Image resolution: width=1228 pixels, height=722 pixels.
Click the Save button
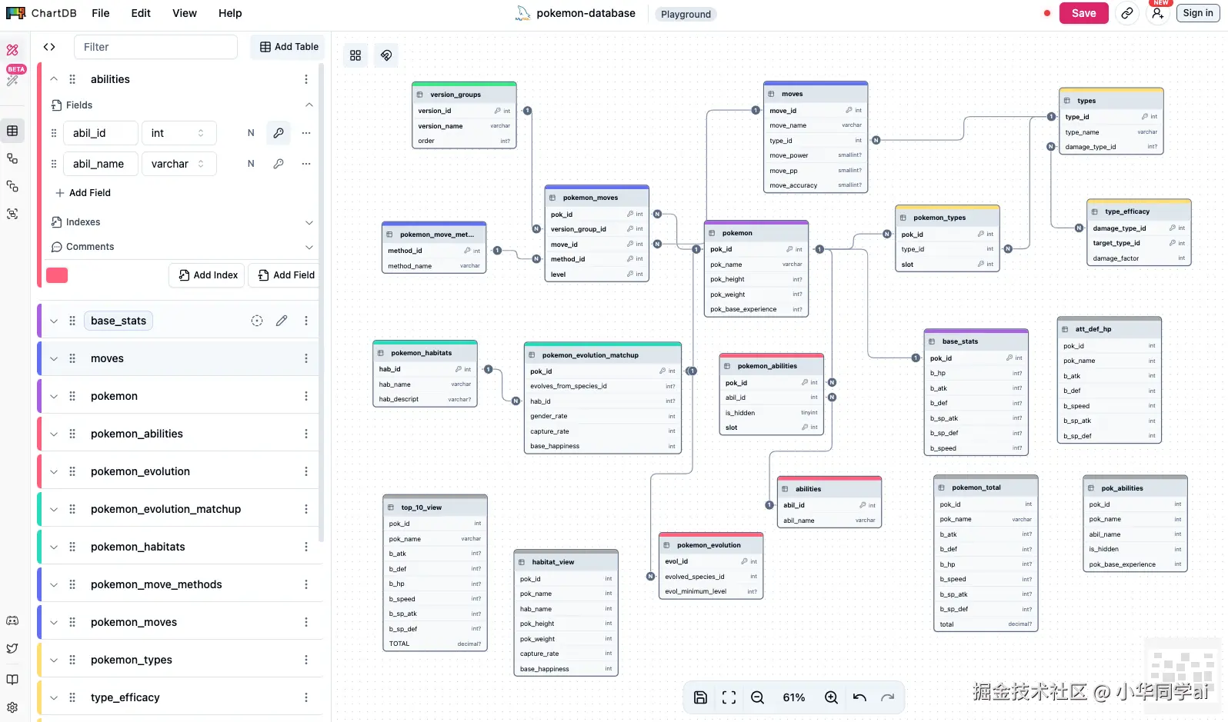coord(1083,13)
